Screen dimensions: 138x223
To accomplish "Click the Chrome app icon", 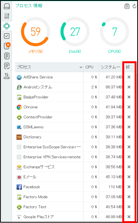I will click(19, 107).
